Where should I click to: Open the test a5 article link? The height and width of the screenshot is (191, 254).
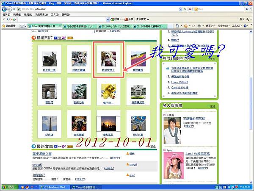point(37,165)
